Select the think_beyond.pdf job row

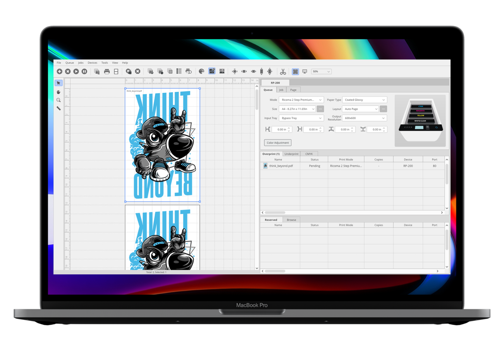click(x=352, y=166)
